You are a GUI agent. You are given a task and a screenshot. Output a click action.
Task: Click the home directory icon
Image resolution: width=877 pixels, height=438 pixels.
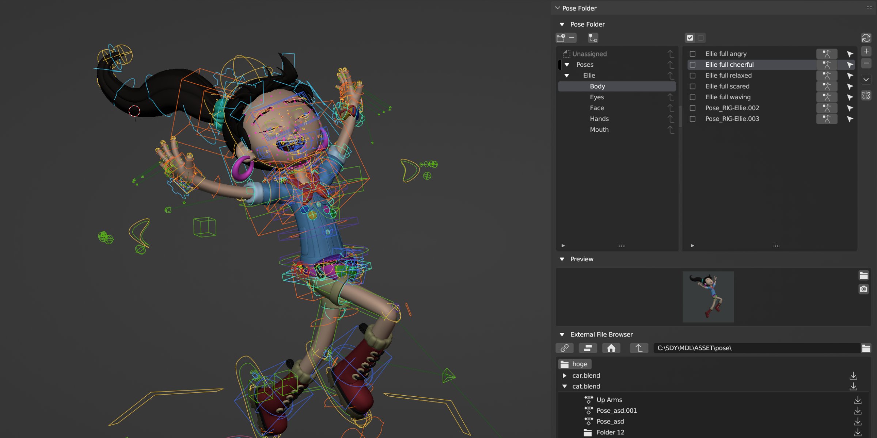(611, 348)
